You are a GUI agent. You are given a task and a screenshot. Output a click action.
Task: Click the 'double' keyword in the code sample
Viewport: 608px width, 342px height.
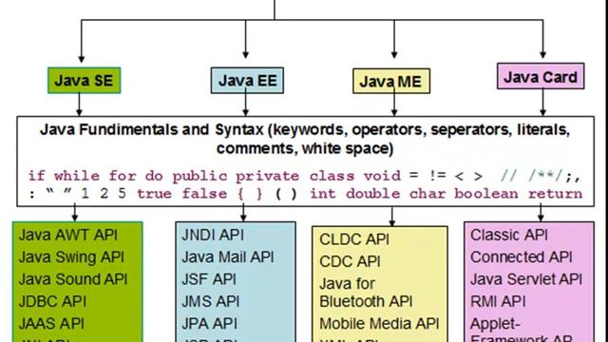coord(373,193)
